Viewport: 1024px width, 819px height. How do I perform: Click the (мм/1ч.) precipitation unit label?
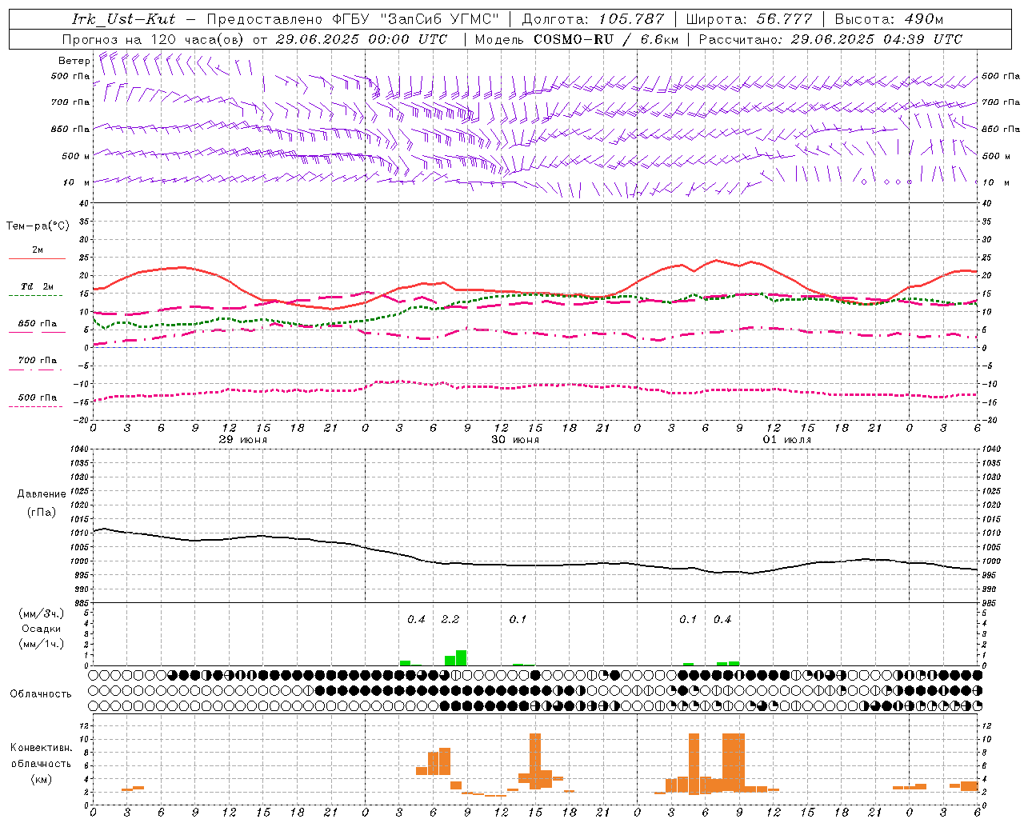[x=42, y=643]
